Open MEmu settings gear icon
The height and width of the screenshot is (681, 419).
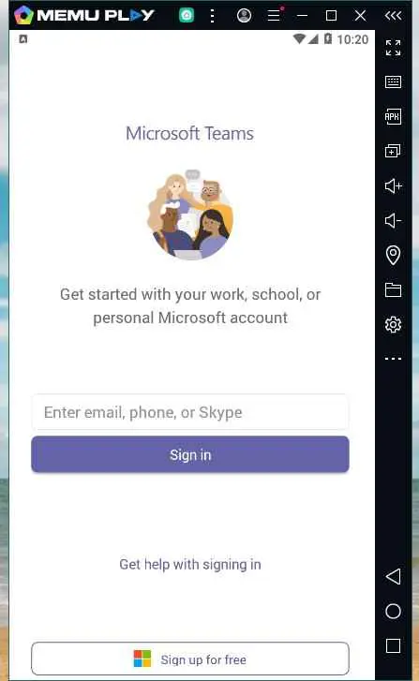(393, 324)
